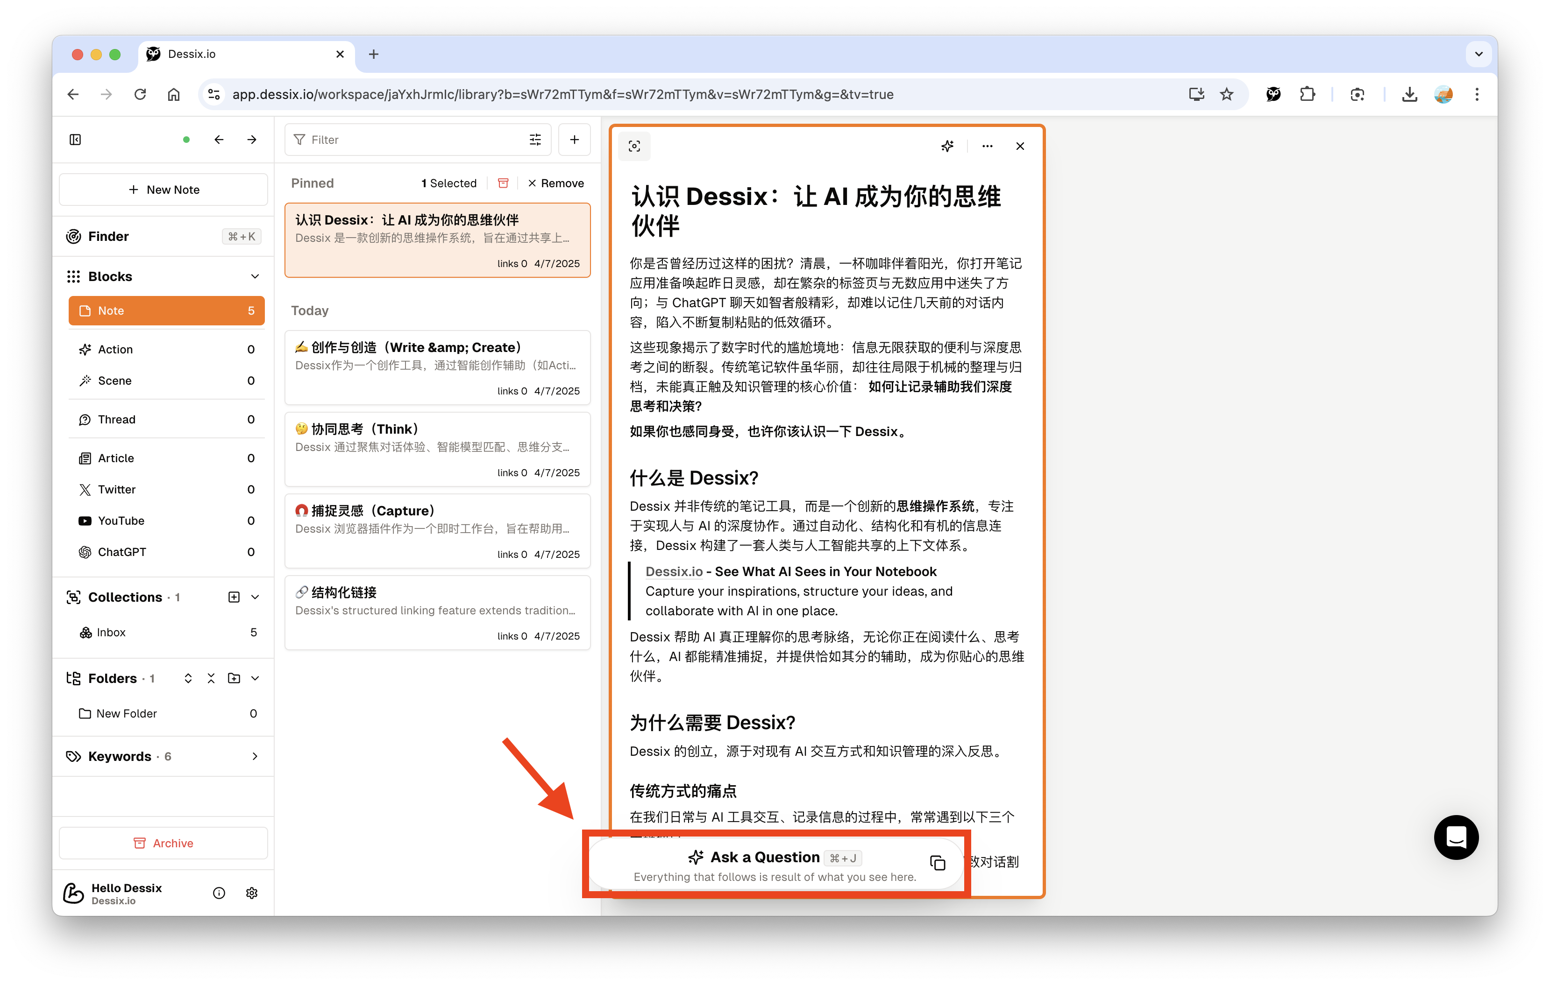This screenshot has height=985, width=1550.
Task: Open the Dessix.io link in the note
Action: click(x=673, y=571)
